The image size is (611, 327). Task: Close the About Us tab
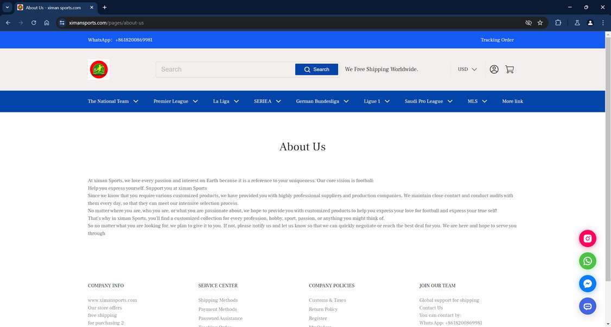click(92, 8)
